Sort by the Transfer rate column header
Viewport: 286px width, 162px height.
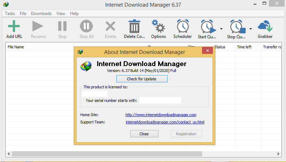(272, 47)
